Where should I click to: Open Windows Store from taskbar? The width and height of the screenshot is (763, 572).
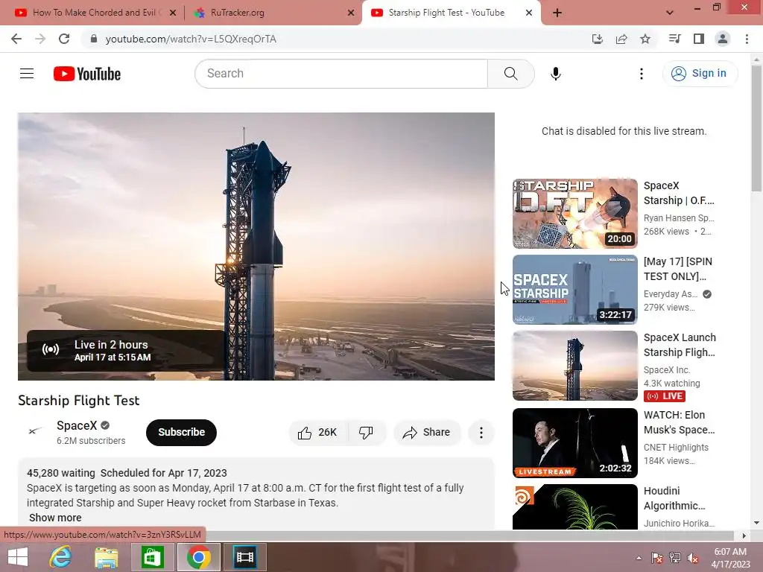click(x=152, y=557)
